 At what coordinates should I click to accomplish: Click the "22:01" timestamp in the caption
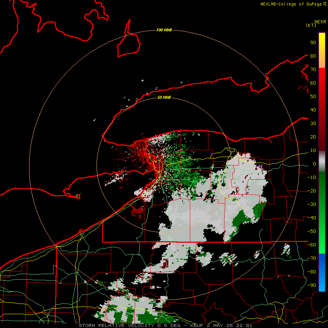244,325
